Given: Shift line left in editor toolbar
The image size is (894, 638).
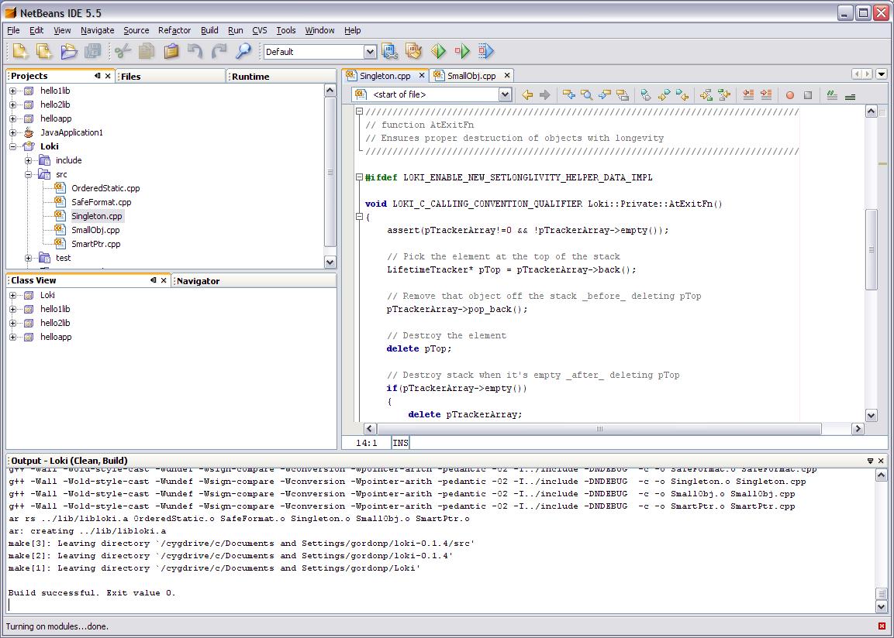Looking at the screenshot, I should tap(748, 95).
